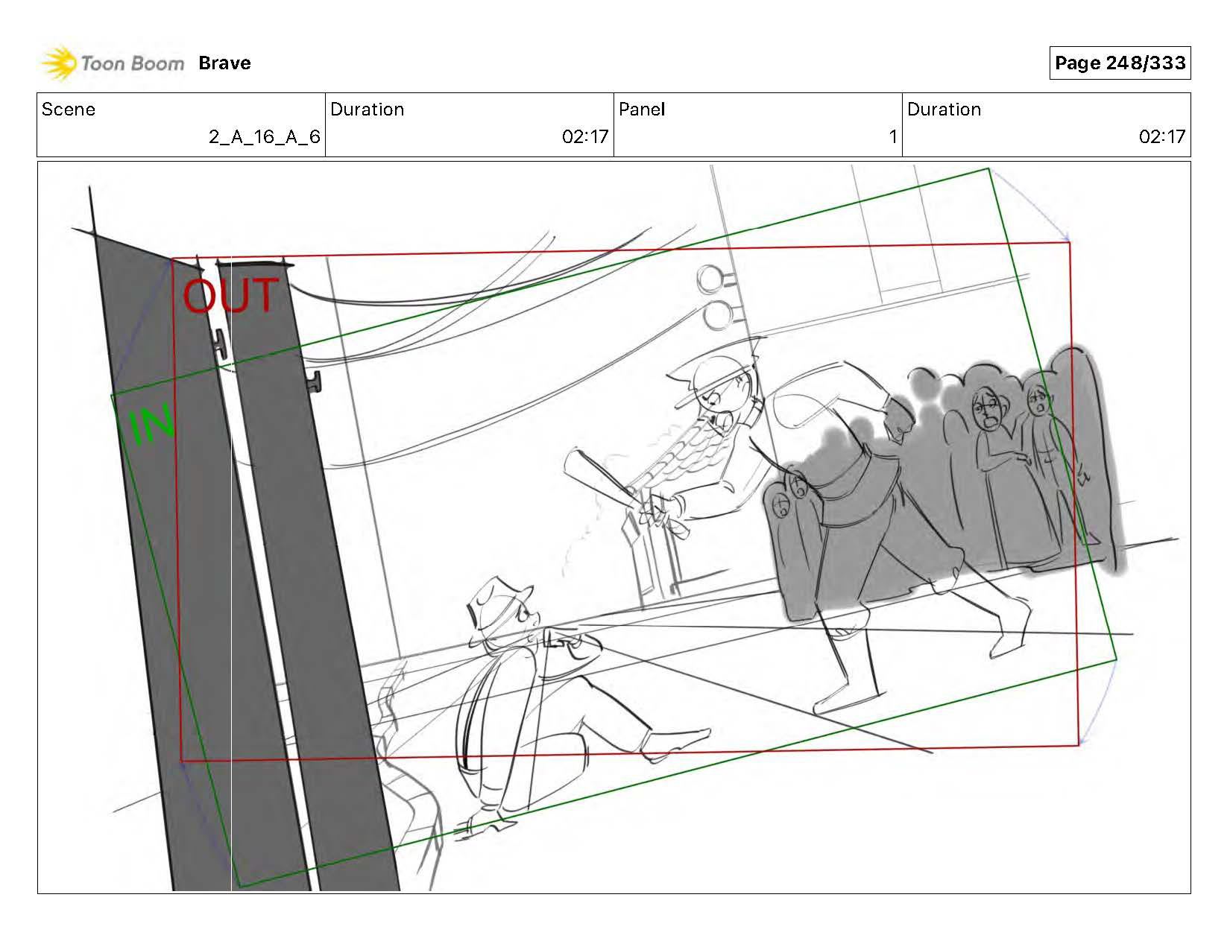Click the Toon Boom logo
The width and height of the screenshot is (1230, 950).
[112, 63]
